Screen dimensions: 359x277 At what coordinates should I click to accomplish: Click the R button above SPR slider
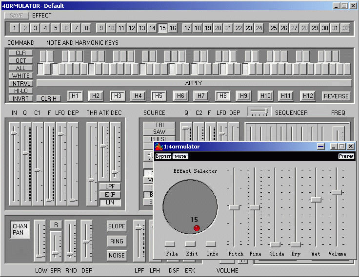[56, 225]
